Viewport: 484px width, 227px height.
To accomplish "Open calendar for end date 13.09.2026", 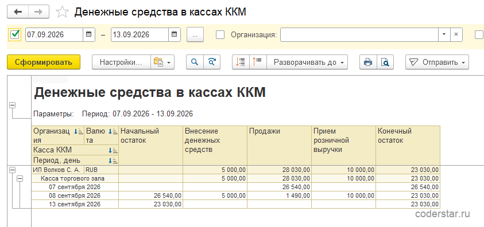I will [174, 34].
